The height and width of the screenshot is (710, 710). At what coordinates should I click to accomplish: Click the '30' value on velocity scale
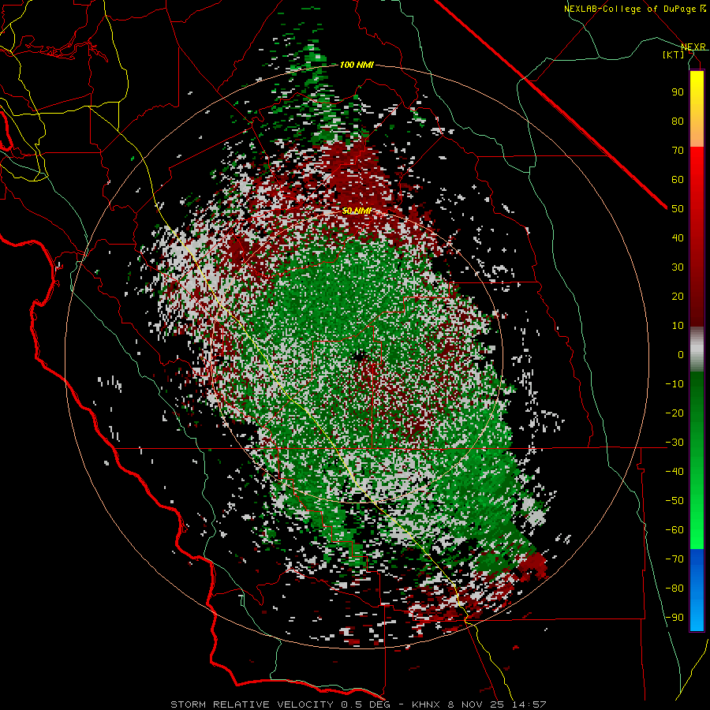tap(678, 267)
